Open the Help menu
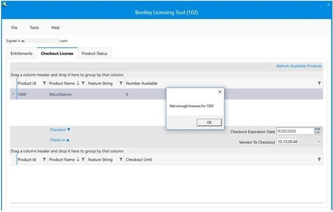The height and width of the screenshot is (212, 333). pos(55,28)
